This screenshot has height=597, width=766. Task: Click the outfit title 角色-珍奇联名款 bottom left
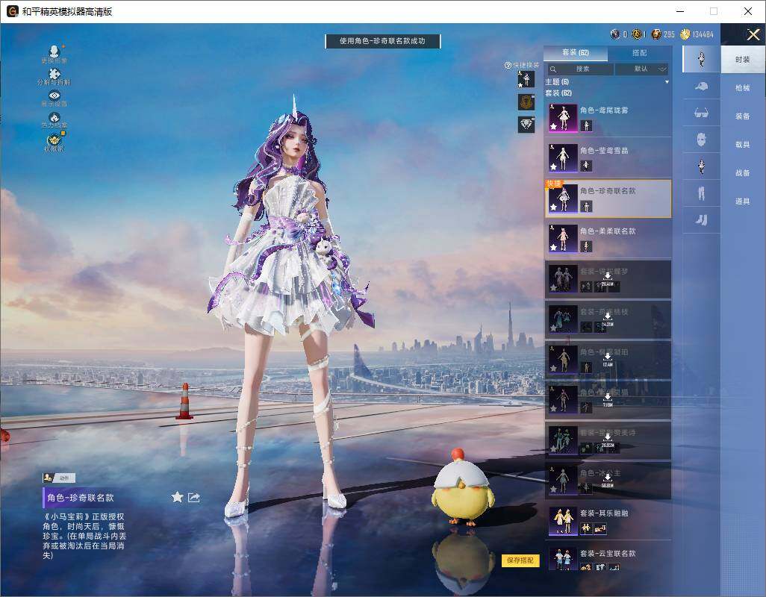[81, 498]
